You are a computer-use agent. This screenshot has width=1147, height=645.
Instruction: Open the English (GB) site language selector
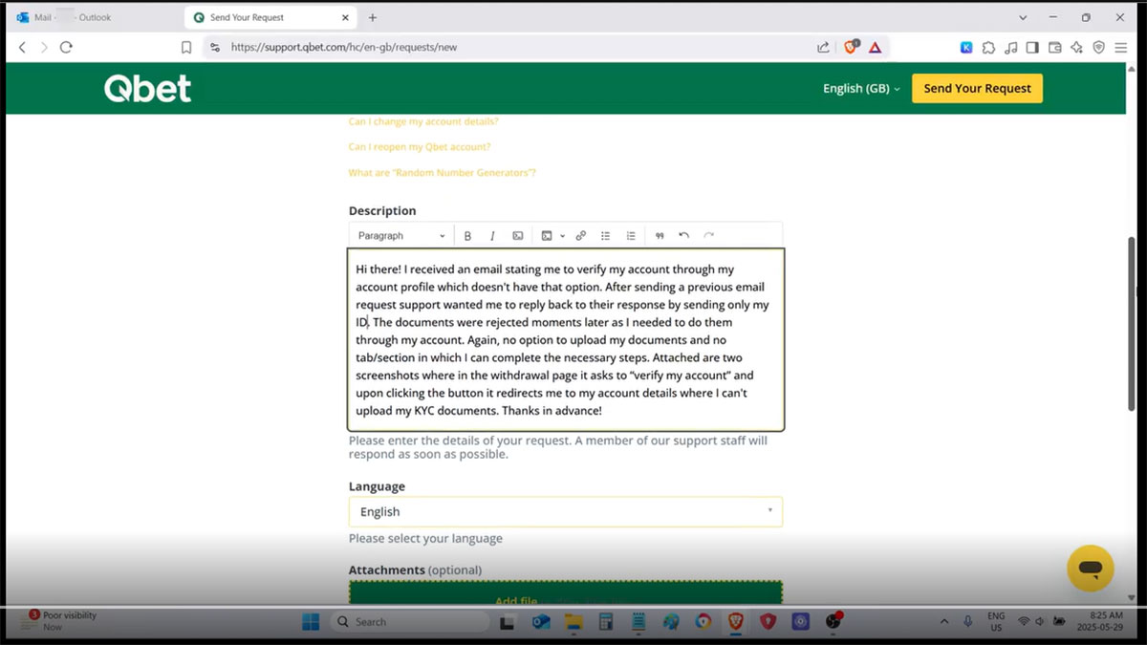tap(861, 88)
